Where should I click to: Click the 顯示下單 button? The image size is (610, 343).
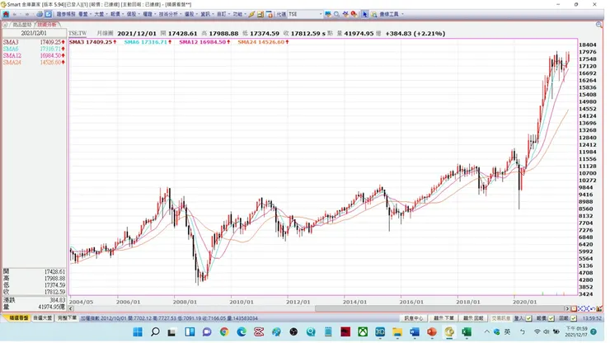[x=443, y=318]
